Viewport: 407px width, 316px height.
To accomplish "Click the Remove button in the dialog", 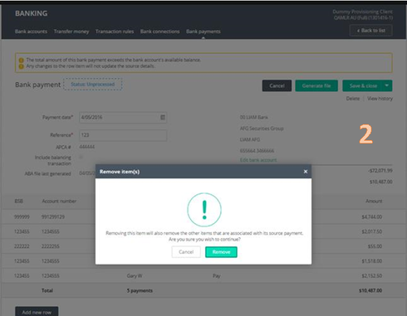I will (221, 252).
